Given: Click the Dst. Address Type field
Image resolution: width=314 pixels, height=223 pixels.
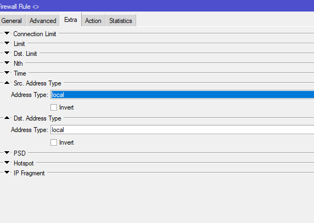Looking at the screenshot, I should click(x=182, y=130).
